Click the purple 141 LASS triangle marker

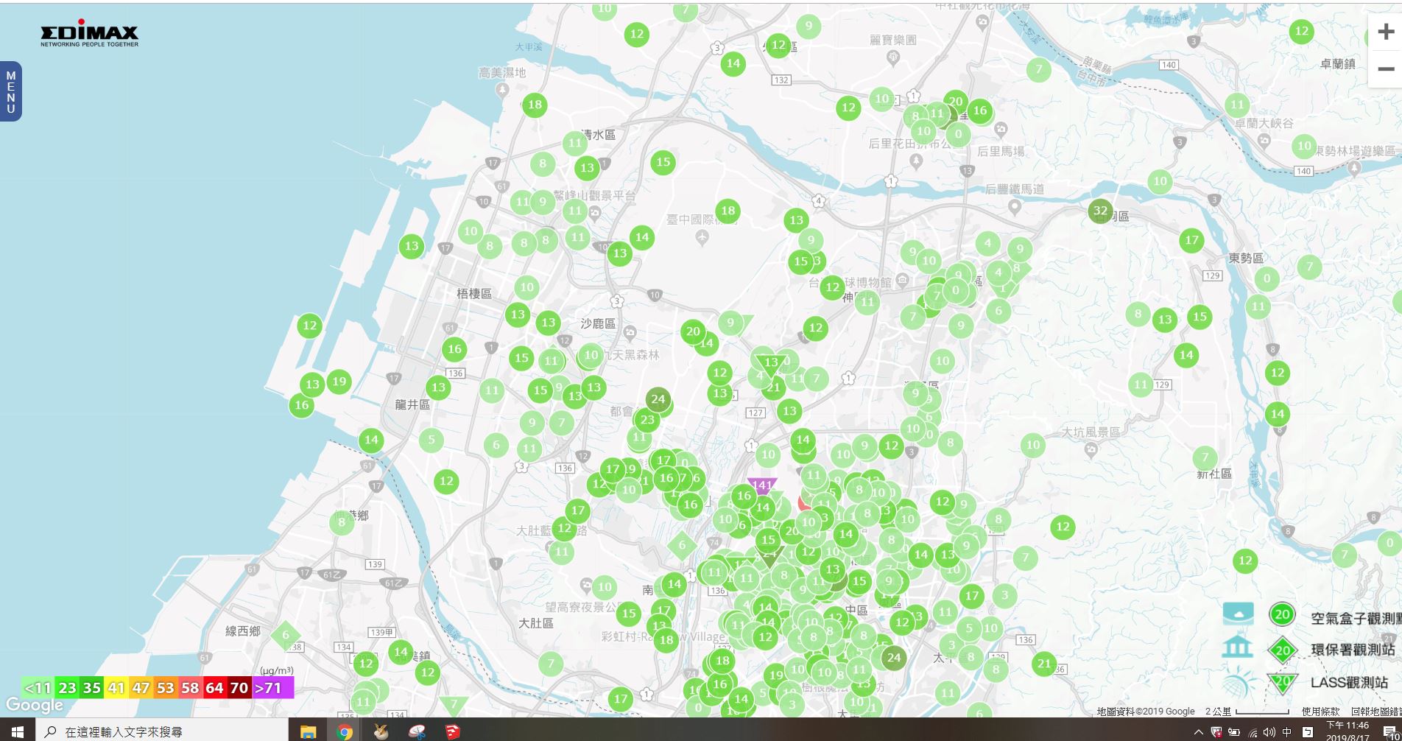pos(761,485)
